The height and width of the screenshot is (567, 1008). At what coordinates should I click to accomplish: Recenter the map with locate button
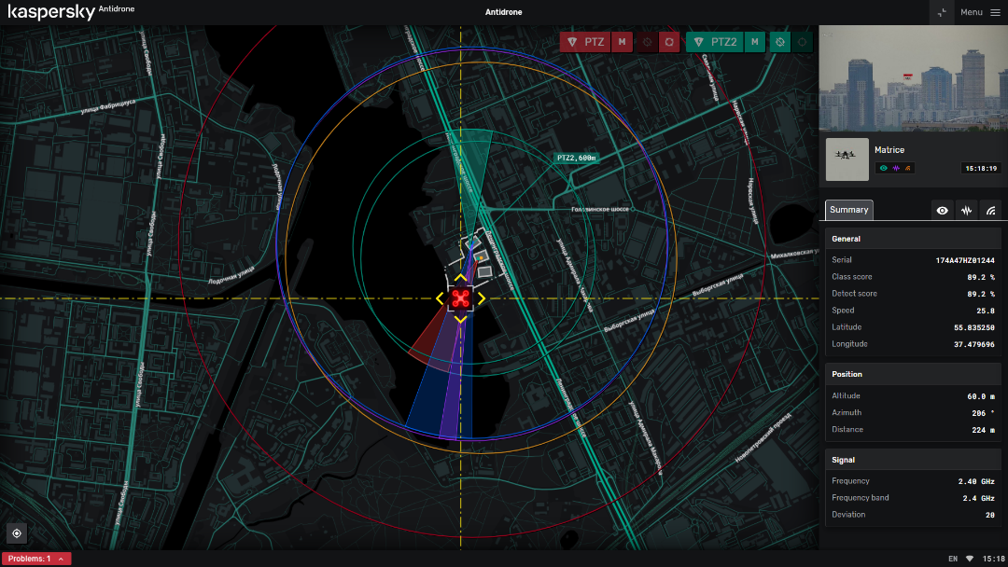coord(16,533)
